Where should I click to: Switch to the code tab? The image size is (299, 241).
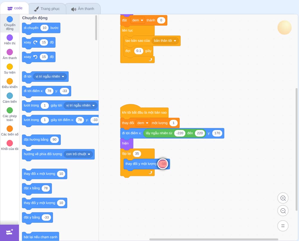click(x=15, y=8)
